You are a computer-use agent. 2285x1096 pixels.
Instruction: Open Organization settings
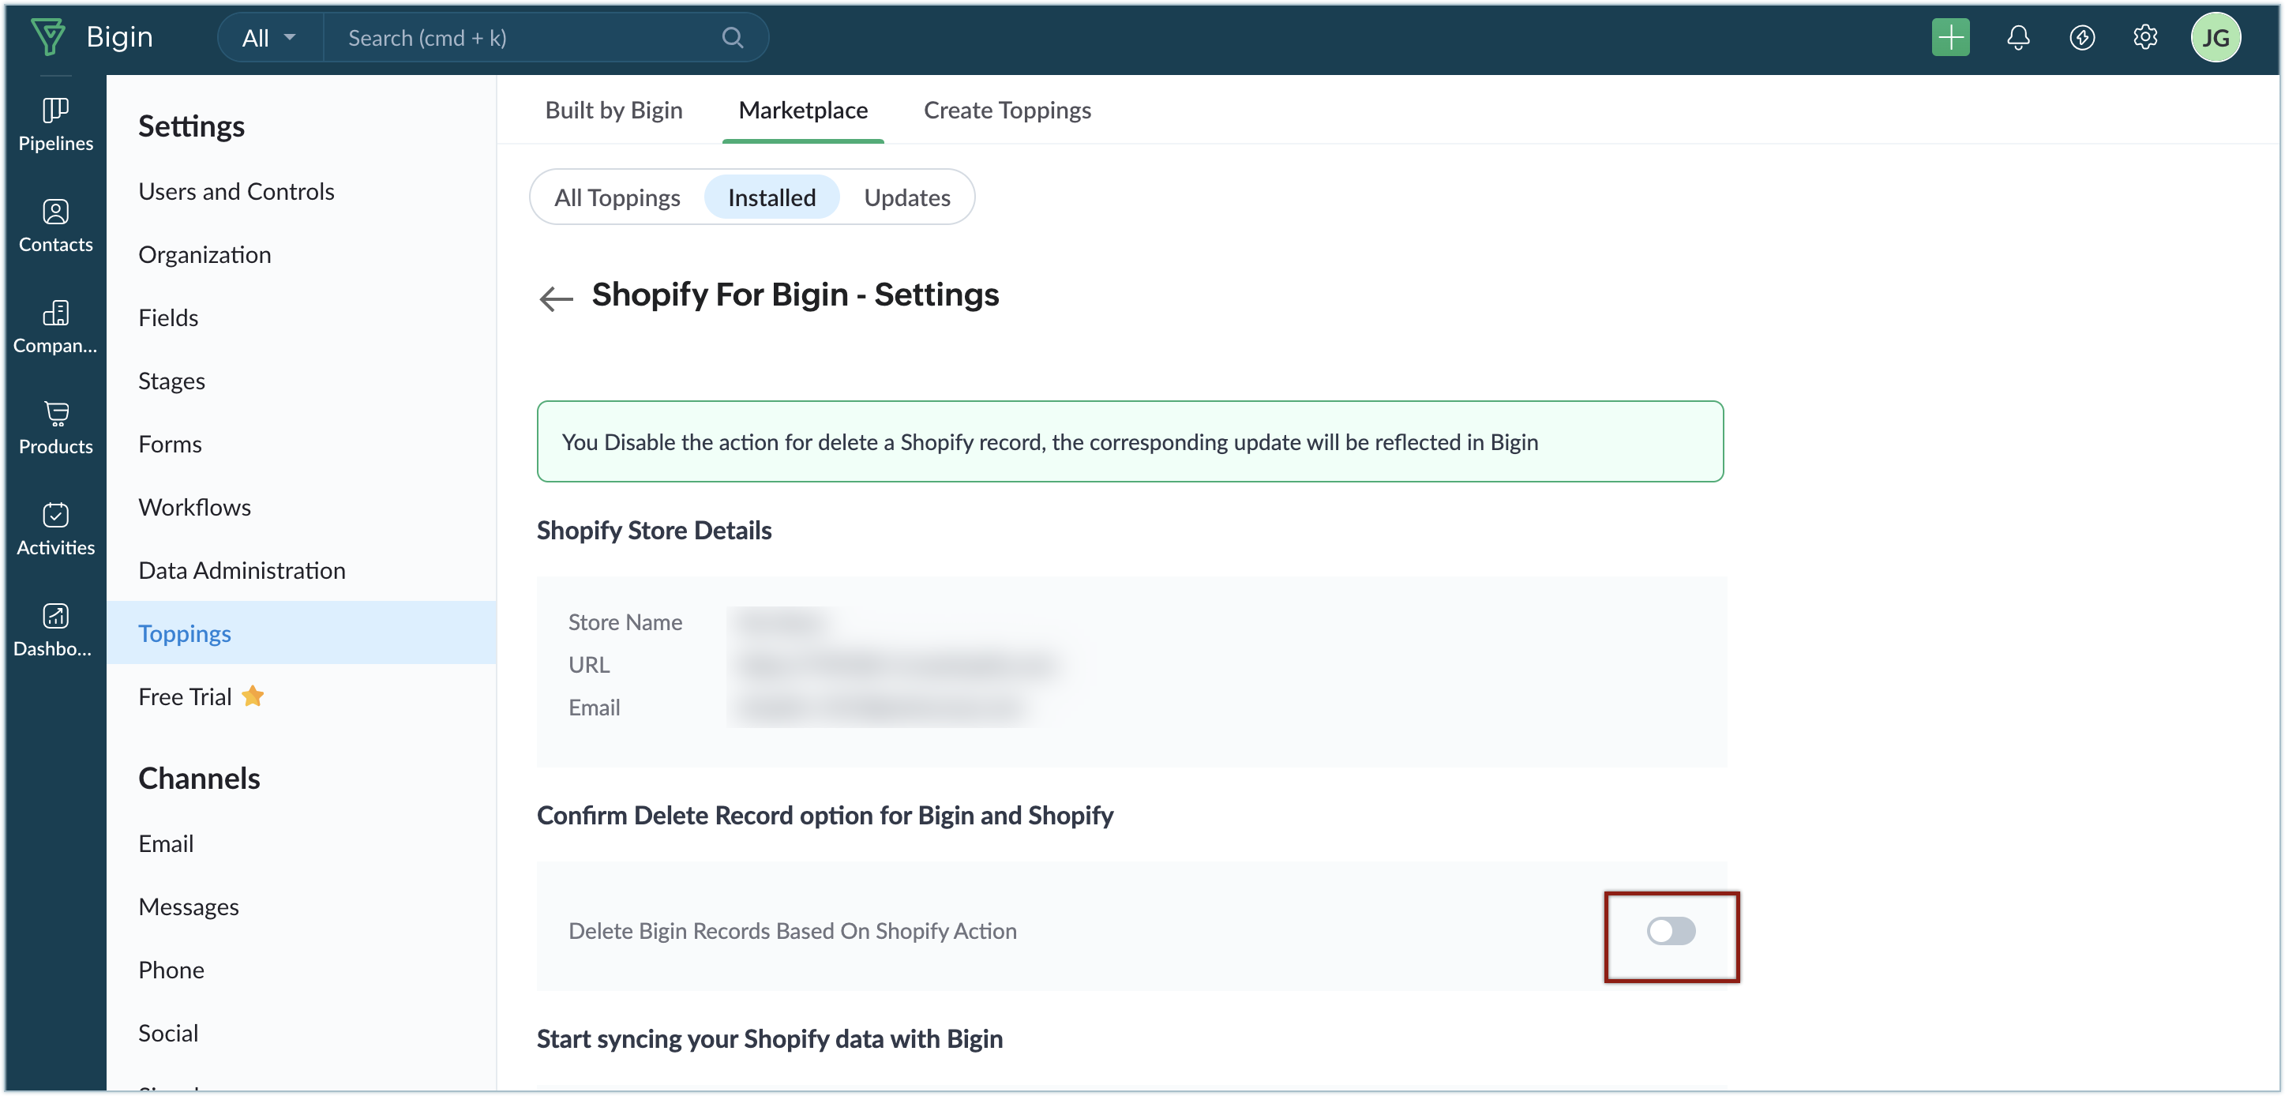tap(204, 255)
